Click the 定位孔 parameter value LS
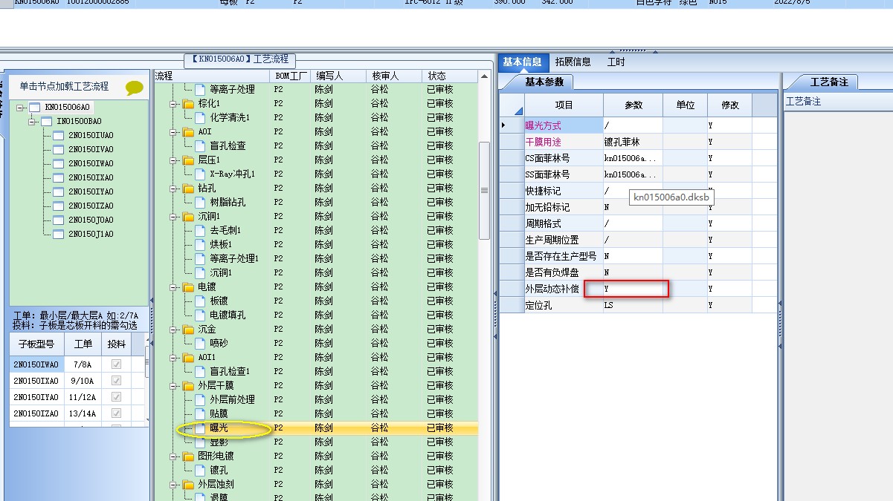This screenshot has width=893, height=501. pos(633,305)
